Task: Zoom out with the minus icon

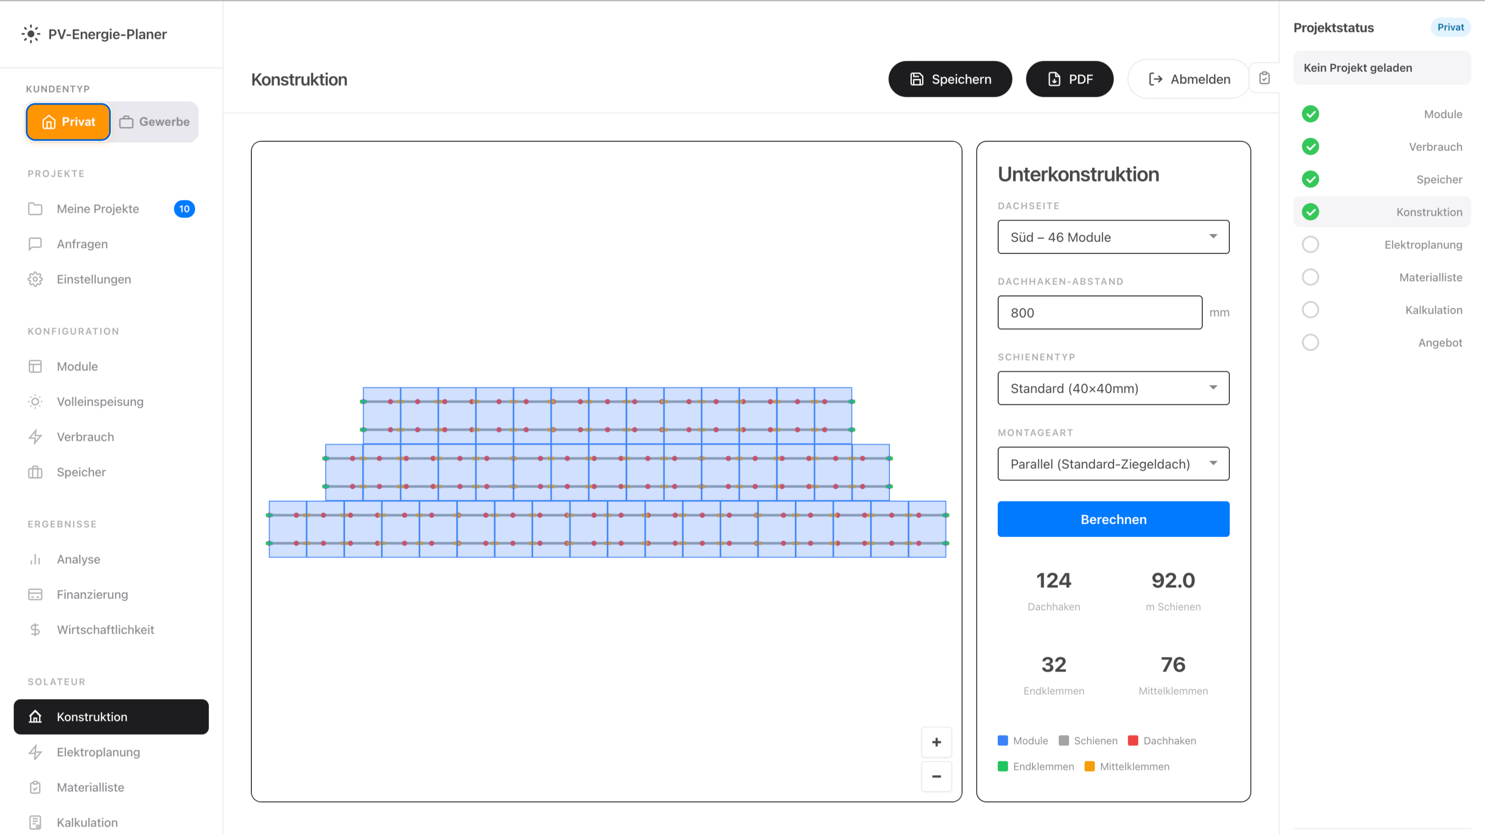Action: tap(936, 776)
